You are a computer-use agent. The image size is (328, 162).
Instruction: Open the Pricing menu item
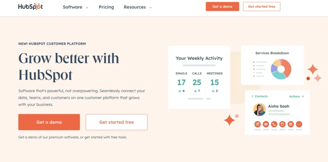click(x=106, y=7)
